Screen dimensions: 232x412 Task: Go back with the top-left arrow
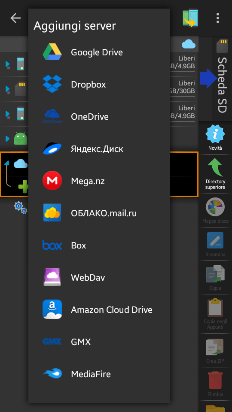pos(15,18)
